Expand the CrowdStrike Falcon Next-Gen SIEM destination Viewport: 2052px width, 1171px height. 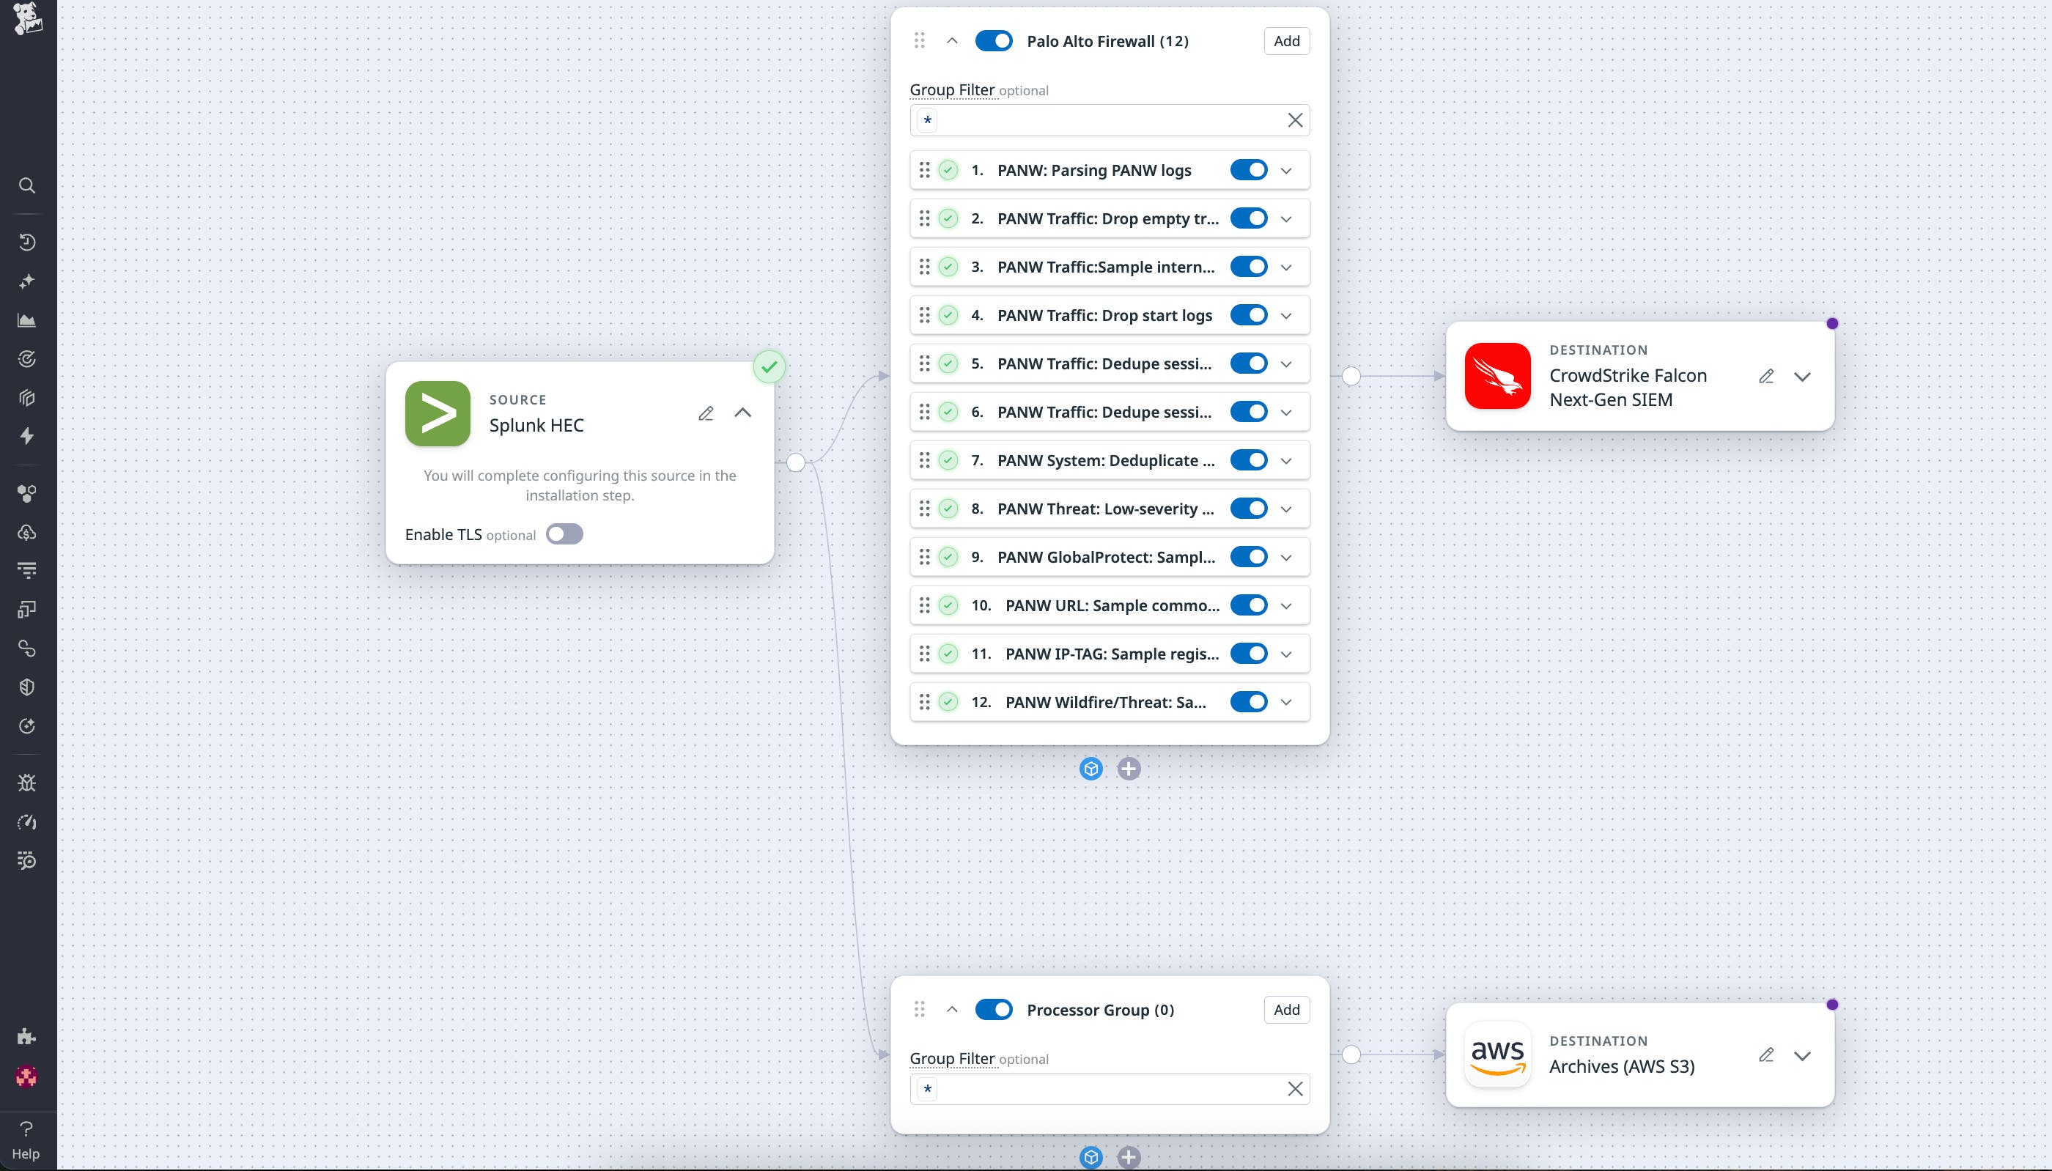click(1803, 376)
